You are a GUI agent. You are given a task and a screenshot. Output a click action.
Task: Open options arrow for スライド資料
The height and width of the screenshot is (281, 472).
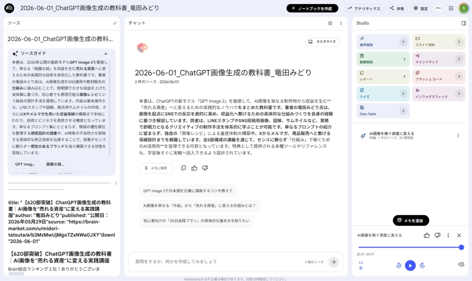pos(459,42)
